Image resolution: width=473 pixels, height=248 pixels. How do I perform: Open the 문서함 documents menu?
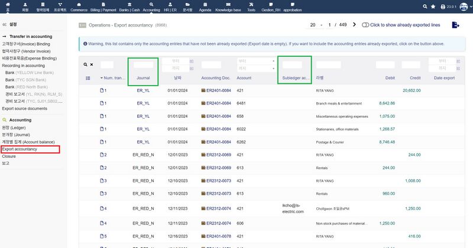point(187,6)
